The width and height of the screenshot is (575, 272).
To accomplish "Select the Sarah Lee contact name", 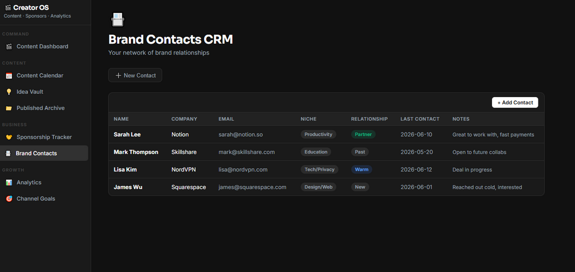I will pos(127,135).
